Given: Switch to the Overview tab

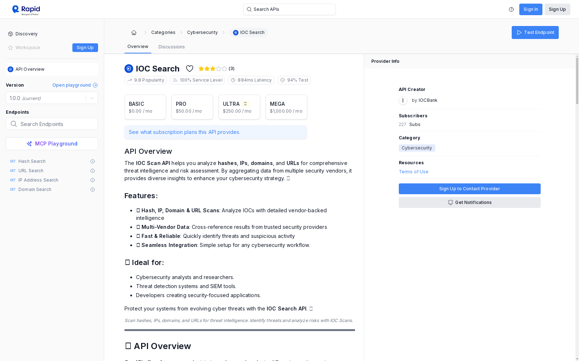Looking at the screenshot, I should [138, 47].
